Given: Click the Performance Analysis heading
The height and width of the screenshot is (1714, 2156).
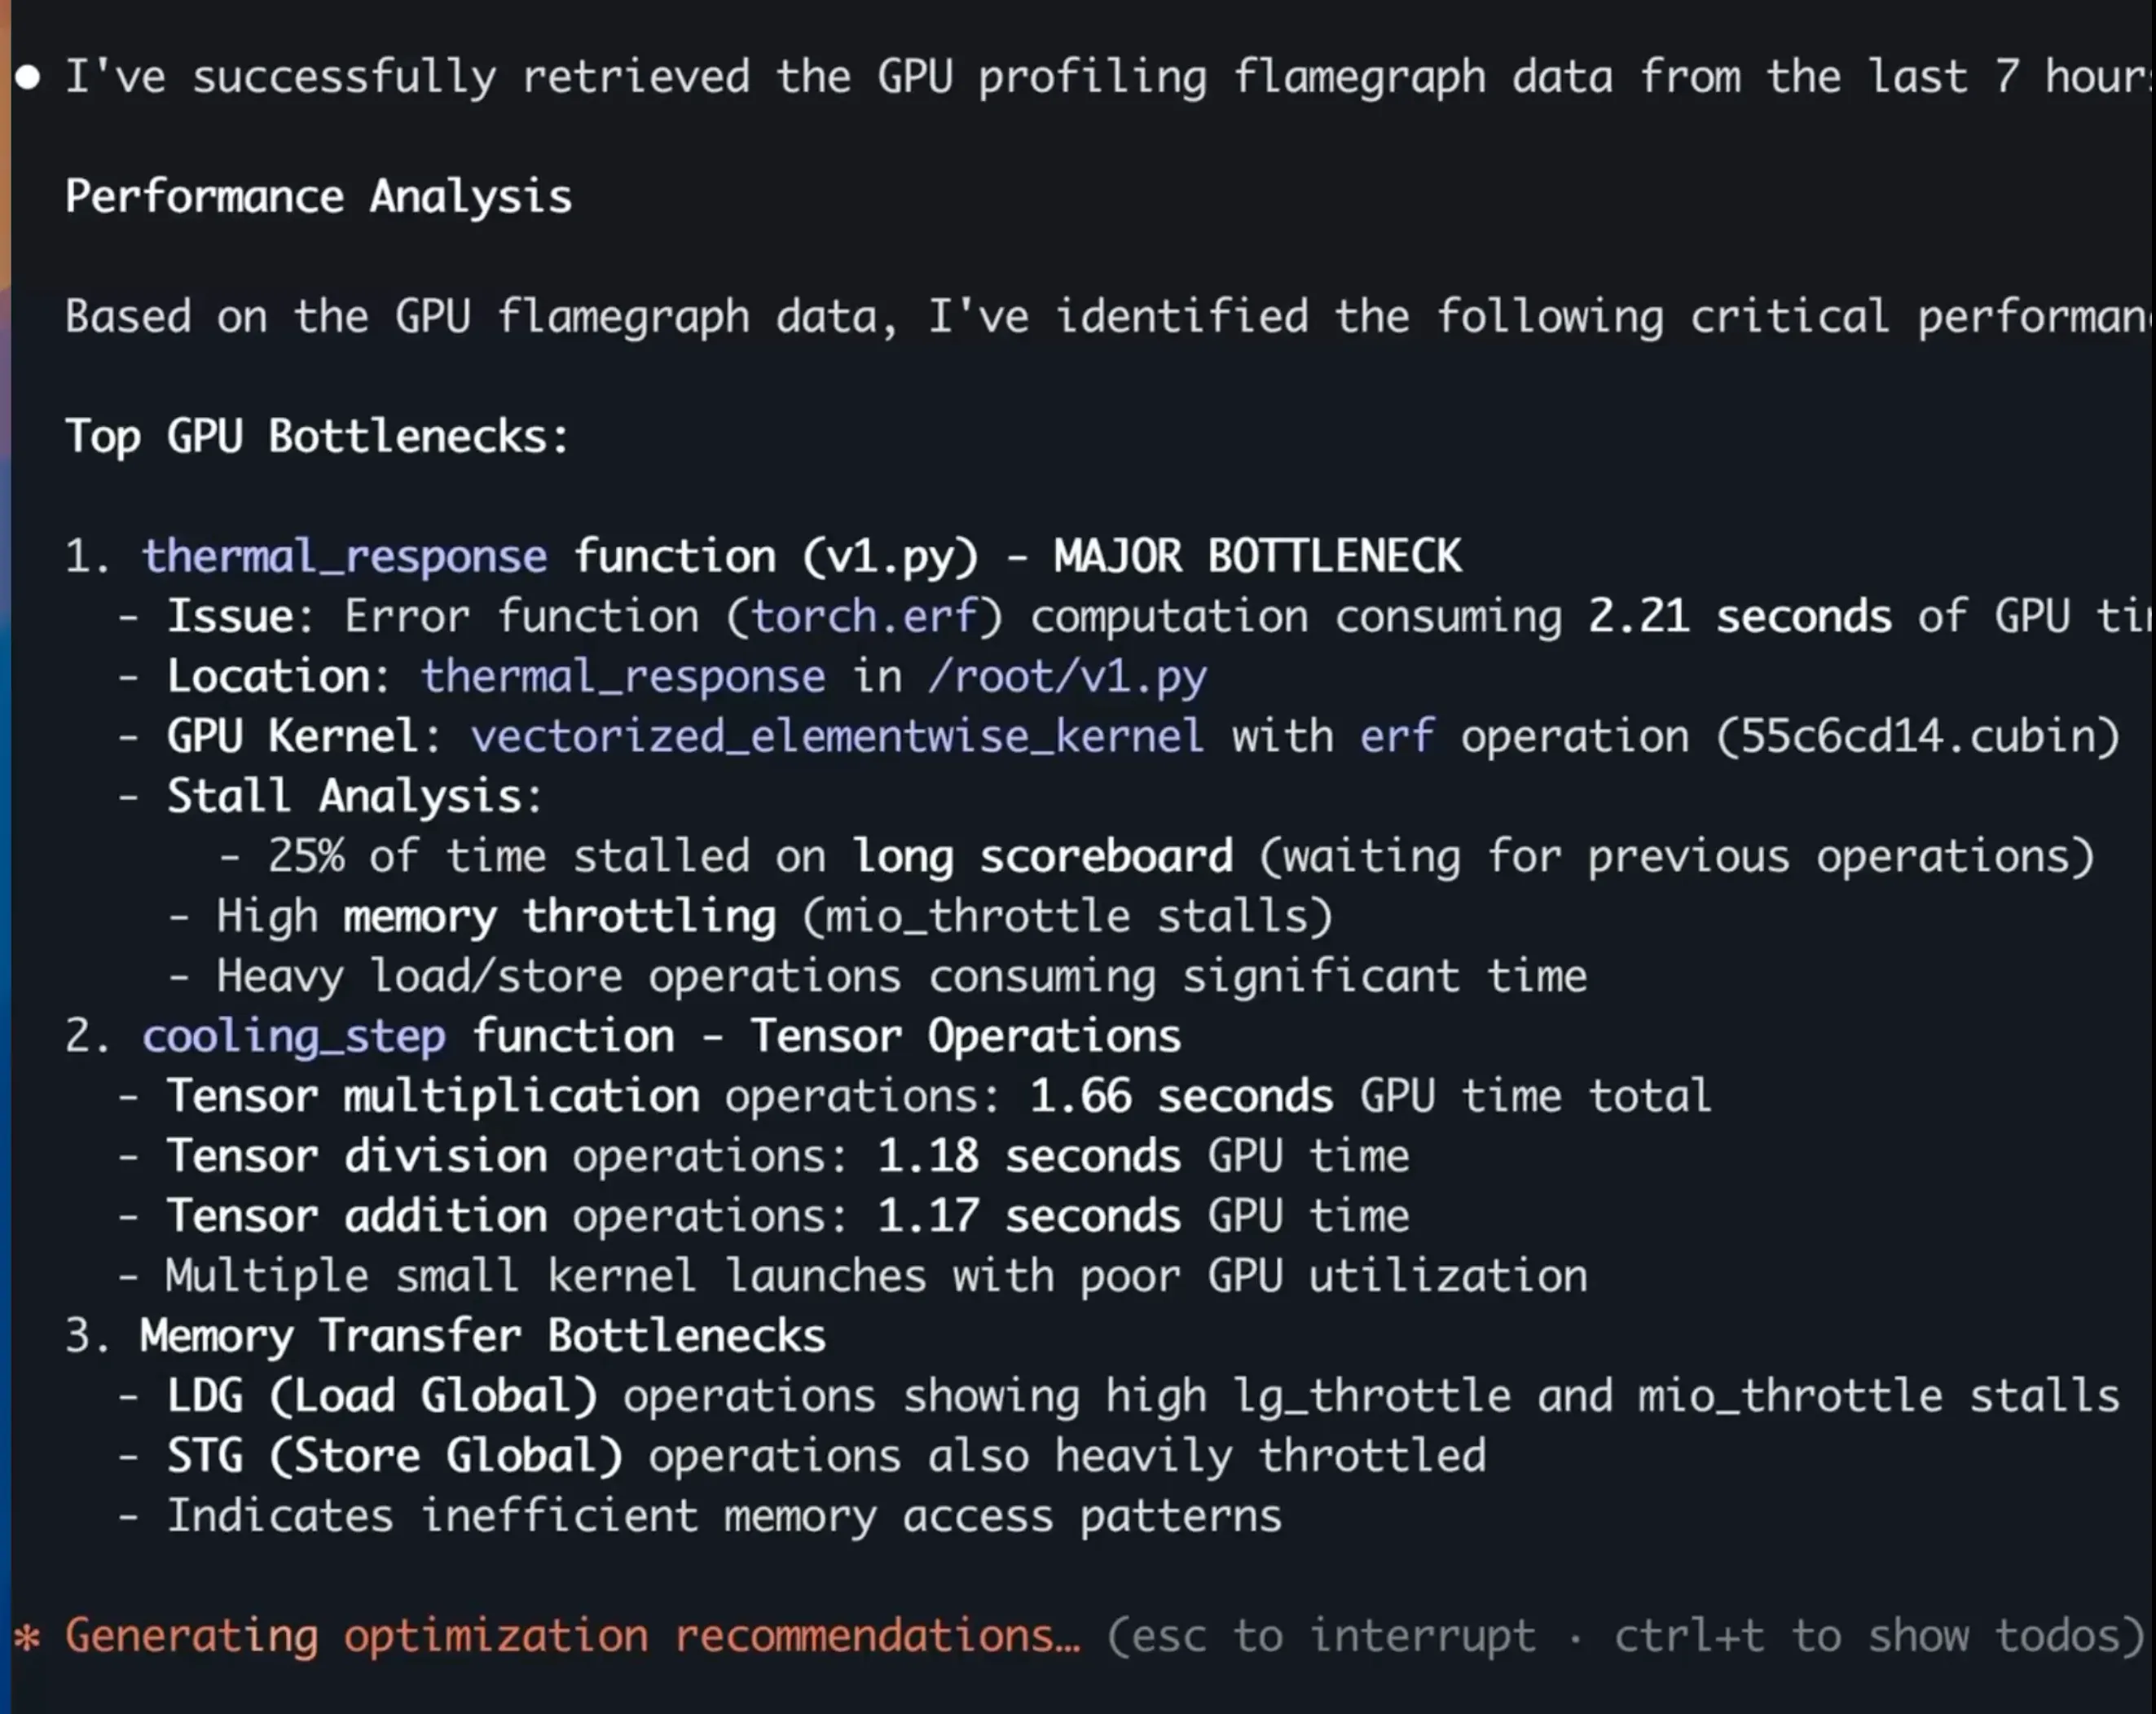Looking at the screenshot, I should coord(318,196).
